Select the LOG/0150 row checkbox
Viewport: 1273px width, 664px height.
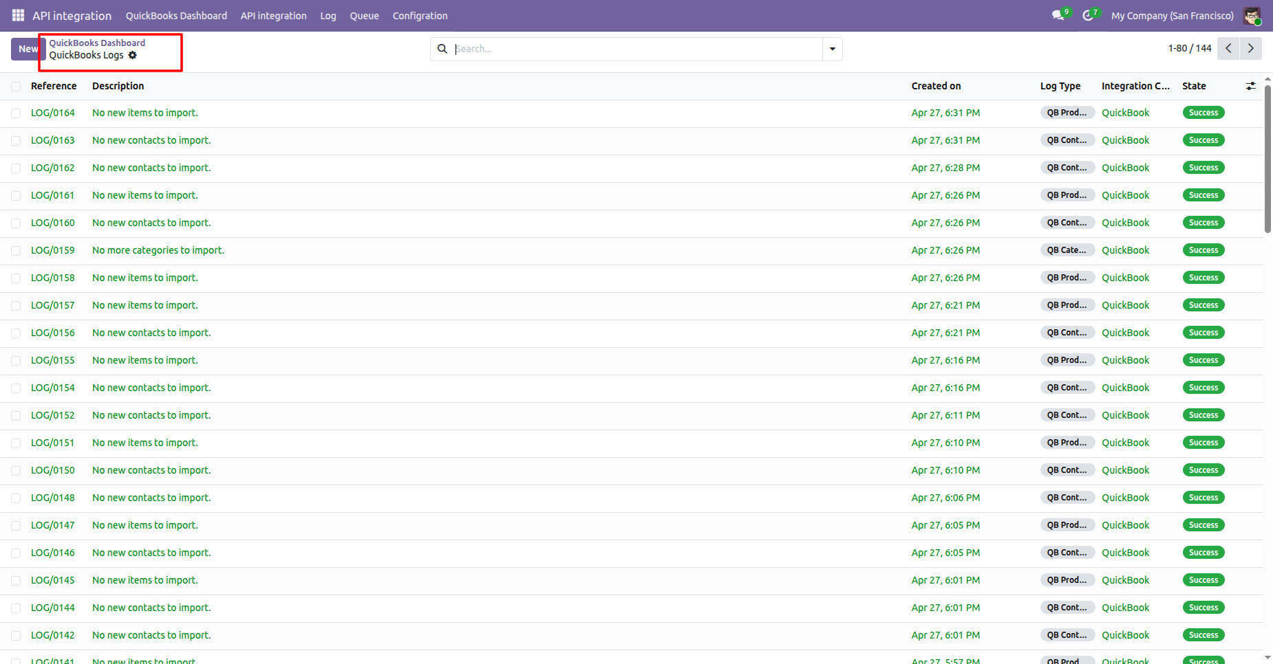coord(16,471)
